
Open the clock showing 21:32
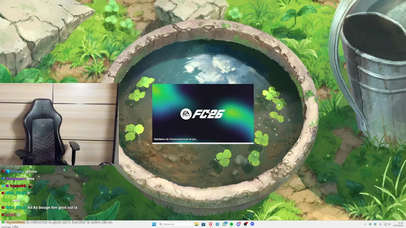click(398, 224)
